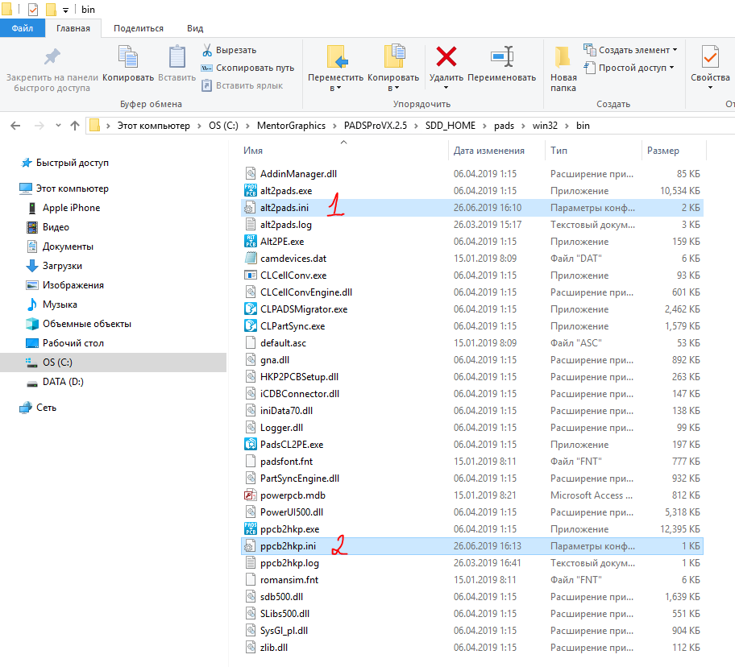Open the Музыка folder in the sidebar

click(x=60, y=304)
